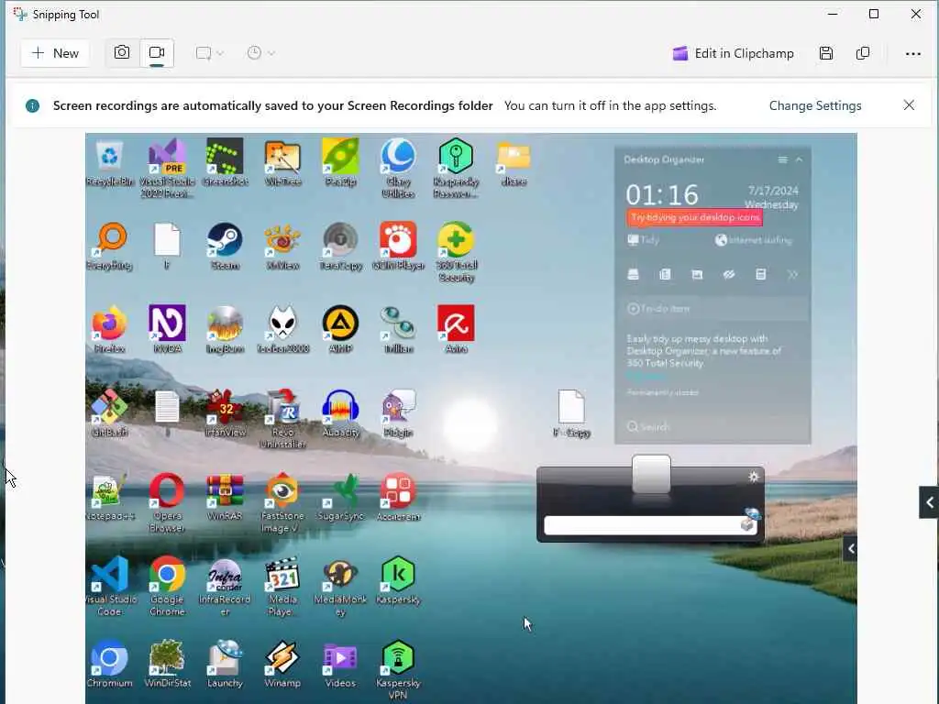The height and width of the screenshot is (704, 939).
Task: Click the Everything search icon
Action: (x=110, y=247)
